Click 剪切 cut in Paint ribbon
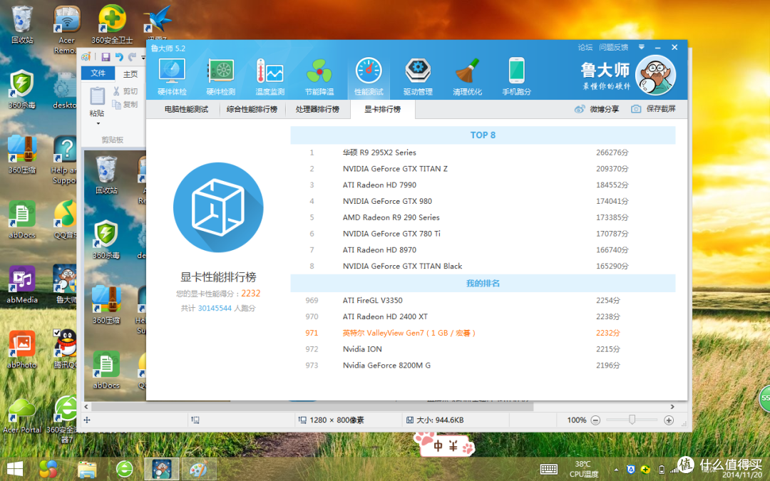 125,91
